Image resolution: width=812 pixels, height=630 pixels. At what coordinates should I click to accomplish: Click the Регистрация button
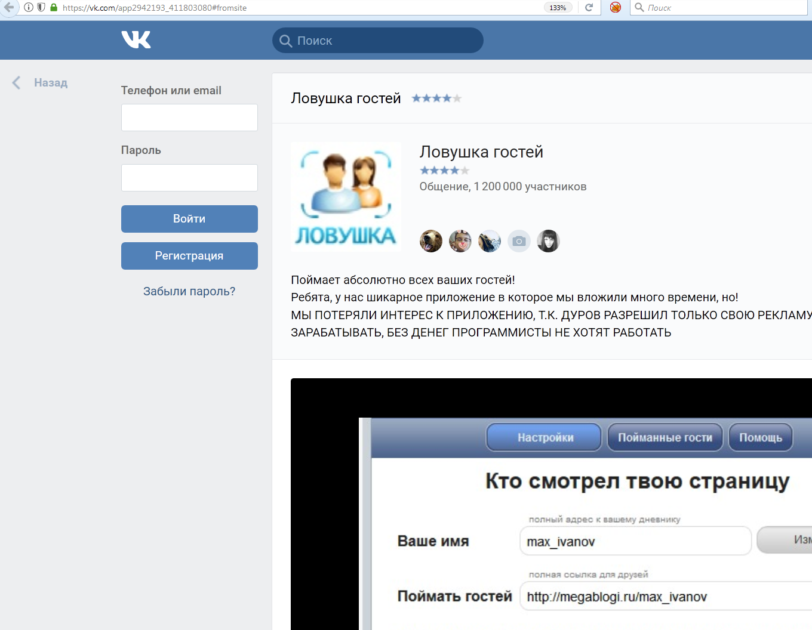pos(189,256)
